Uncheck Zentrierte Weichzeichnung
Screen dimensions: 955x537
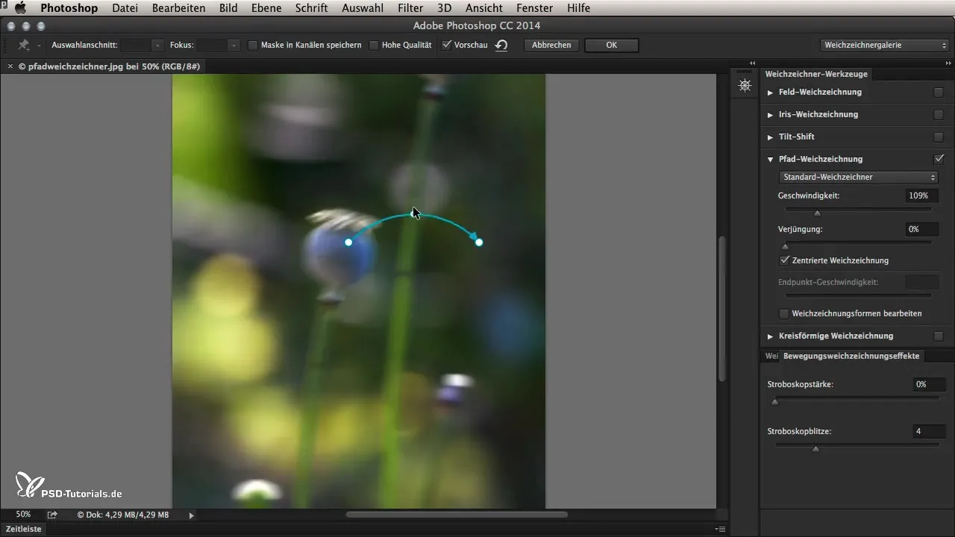784,260
